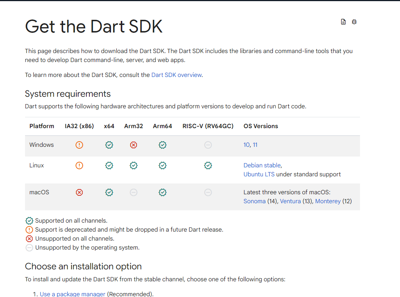The width and height of the screenshot is (400, 297).
Task: Click the Arm32 column header
Action: click(134, 126)
